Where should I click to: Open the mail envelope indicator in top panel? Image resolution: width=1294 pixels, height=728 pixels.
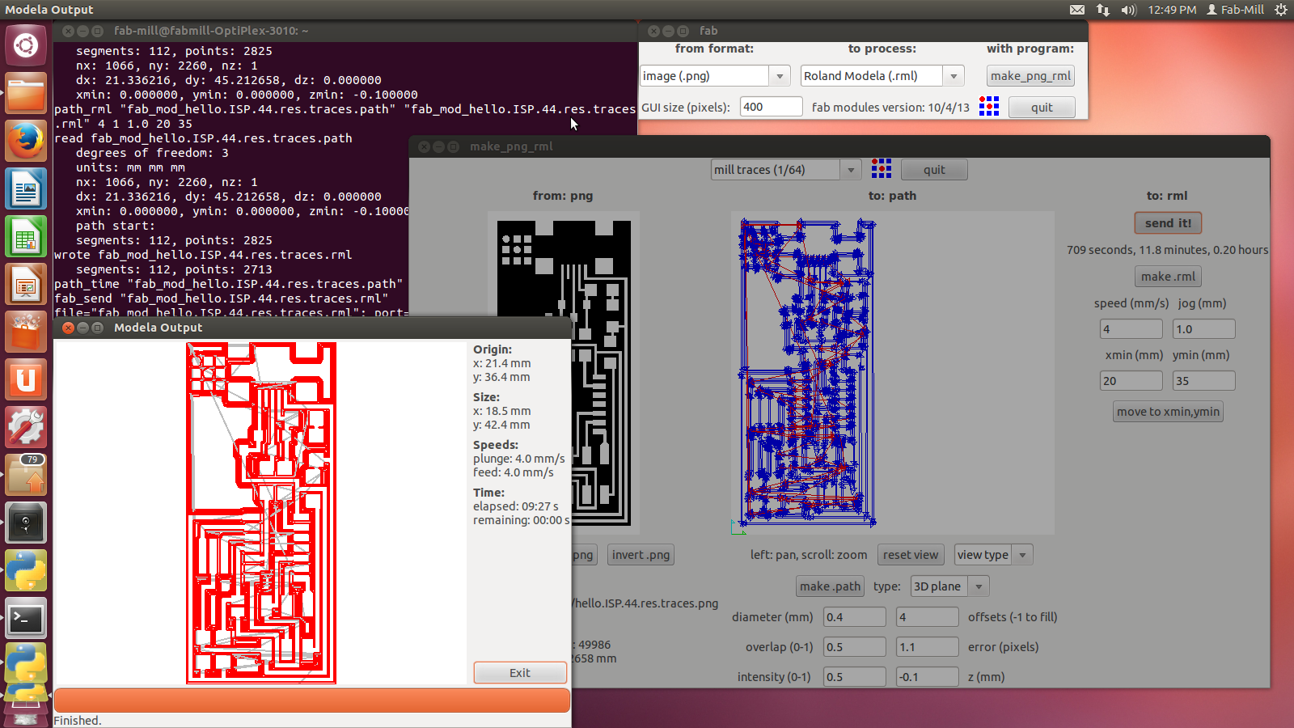1077,10
